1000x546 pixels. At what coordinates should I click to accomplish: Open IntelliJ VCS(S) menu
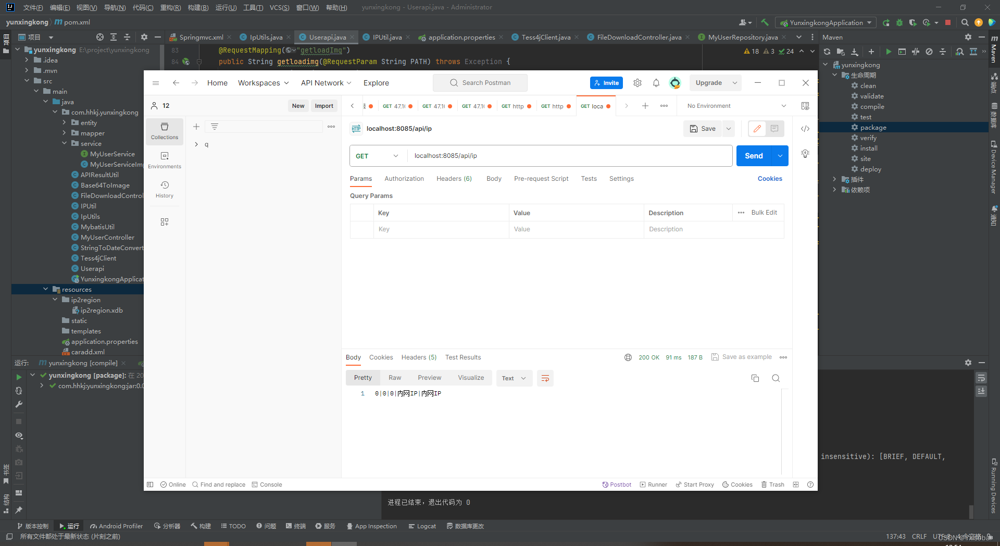[279, 7]
